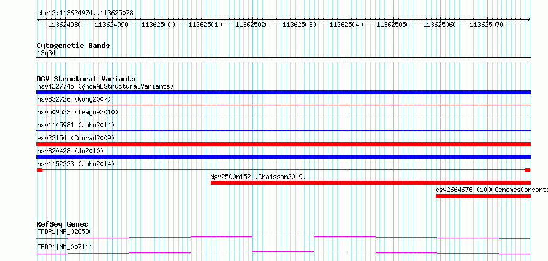Viewport: 548px width, 261px height.
Task: Open variant nsv832726 (Wong2007) label
Action: point(74,100)
